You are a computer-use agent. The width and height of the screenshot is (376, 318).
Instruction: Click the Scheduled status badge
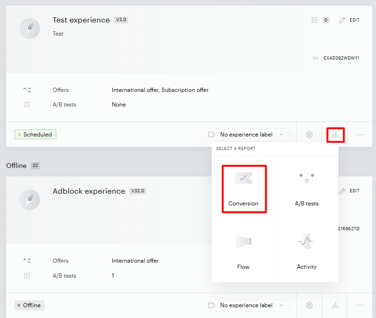pos(36,135)
